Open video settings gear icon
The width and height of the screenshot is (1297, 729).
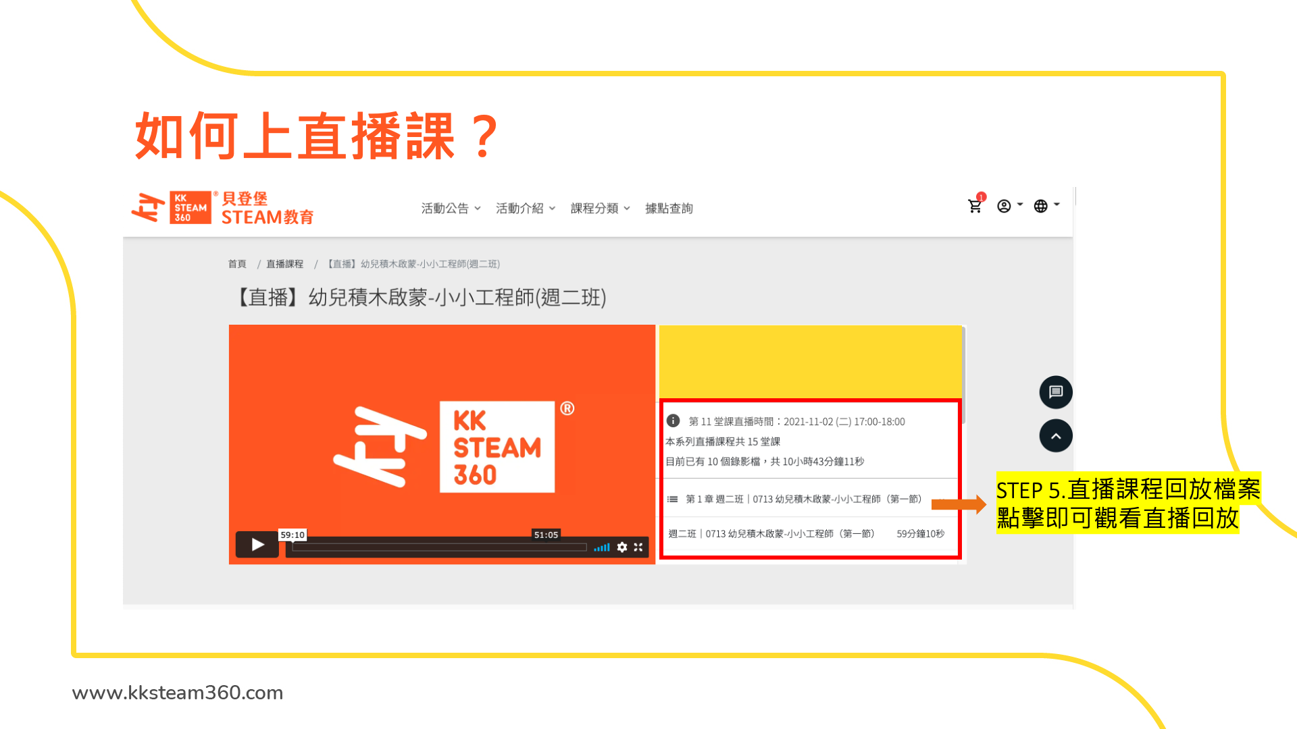(622, 547)
